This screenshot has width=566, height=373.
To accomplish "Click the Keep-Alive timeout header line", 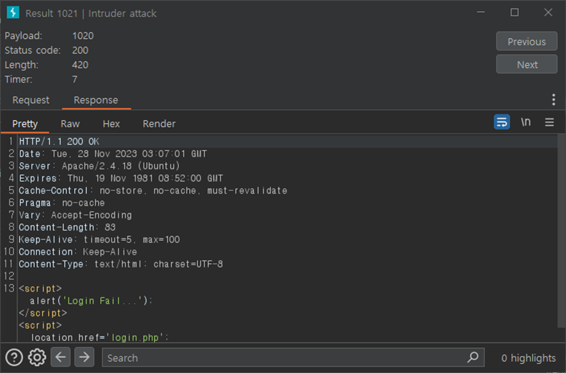I will point(99,240).
